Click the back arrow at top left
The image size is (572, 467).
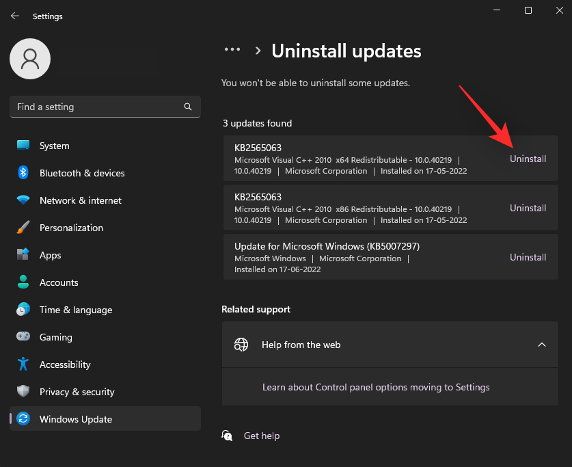tap(14, 16)
